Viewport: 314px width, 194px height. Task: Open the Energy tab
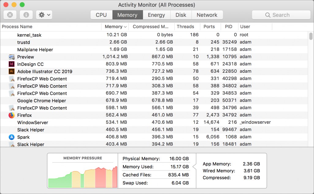coord(156,15)
